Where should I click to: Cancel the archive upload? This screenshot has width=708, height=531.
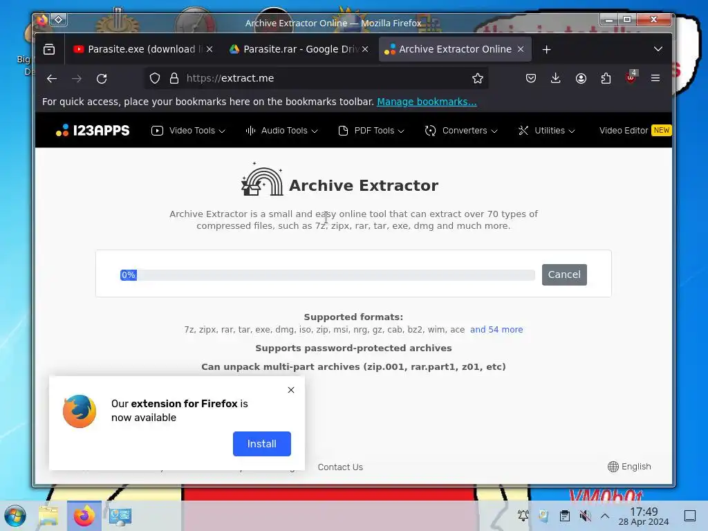[564, 274]
